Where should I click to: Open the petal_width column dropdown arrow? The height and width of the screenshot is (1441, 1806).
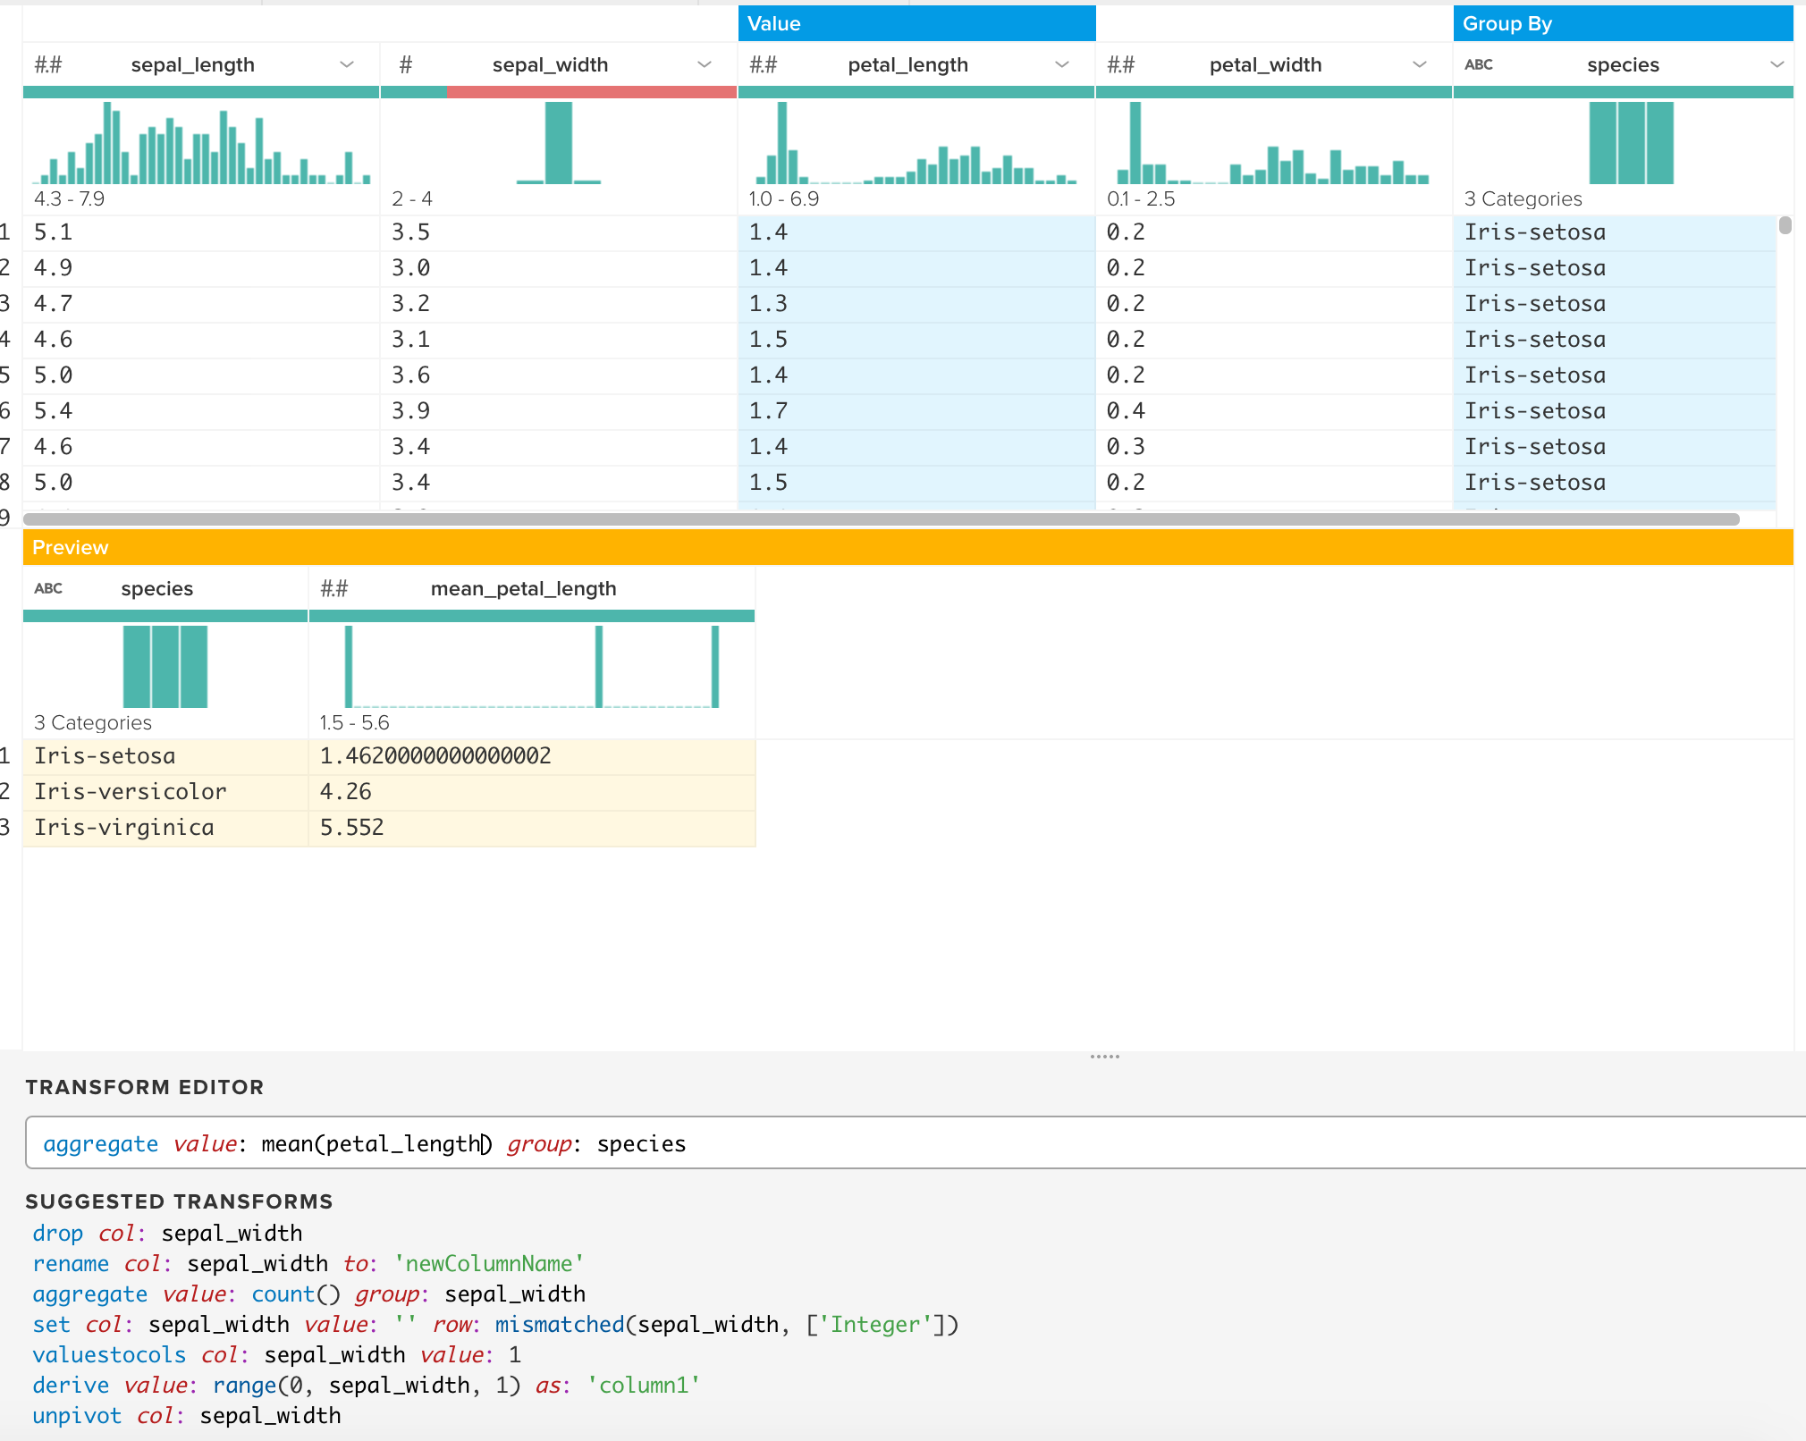pos(1420,65)
